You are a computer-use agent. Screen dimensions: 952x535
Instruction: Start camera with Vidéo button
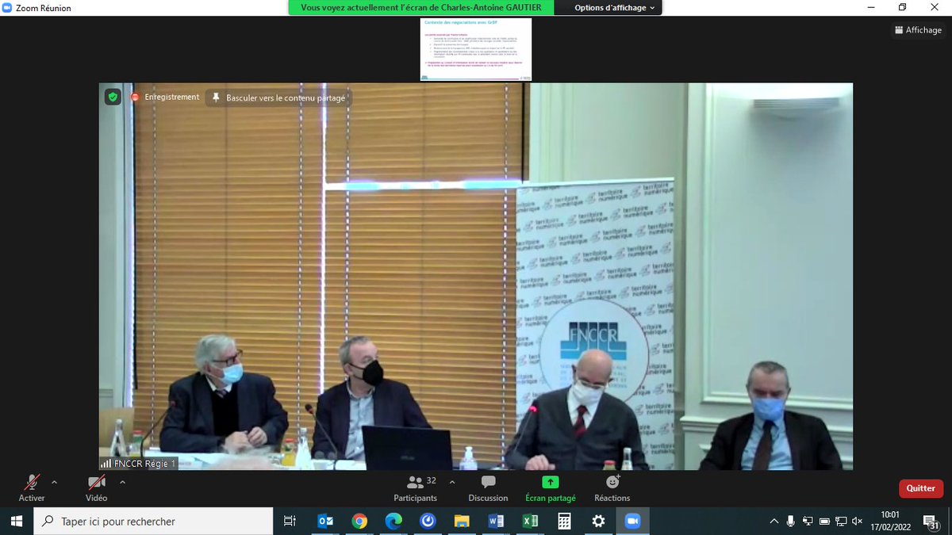(x=96, y=487)
